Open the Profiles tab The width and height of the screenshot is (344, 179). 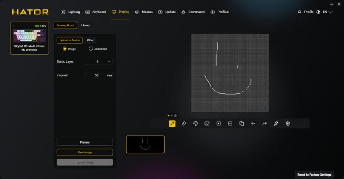pos(219,12)
